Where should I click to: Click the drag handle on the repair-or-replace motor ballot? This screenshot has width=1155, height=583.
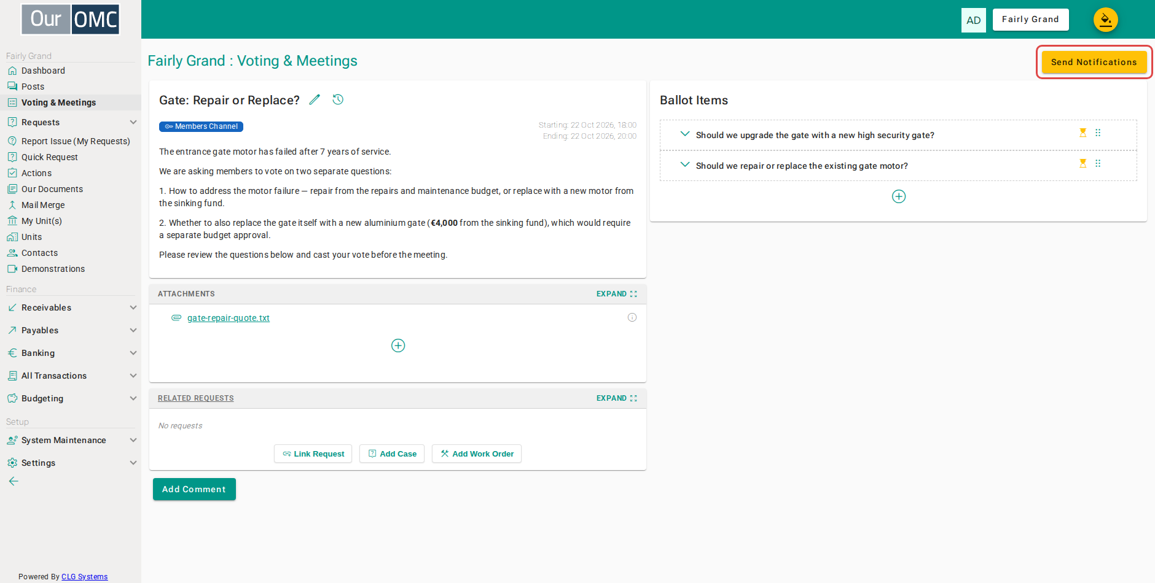[x=1098, y=163]
